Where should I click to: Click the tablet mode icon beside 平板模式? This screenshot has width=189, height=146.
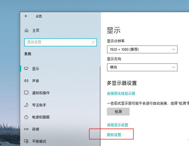coord(26,141)
